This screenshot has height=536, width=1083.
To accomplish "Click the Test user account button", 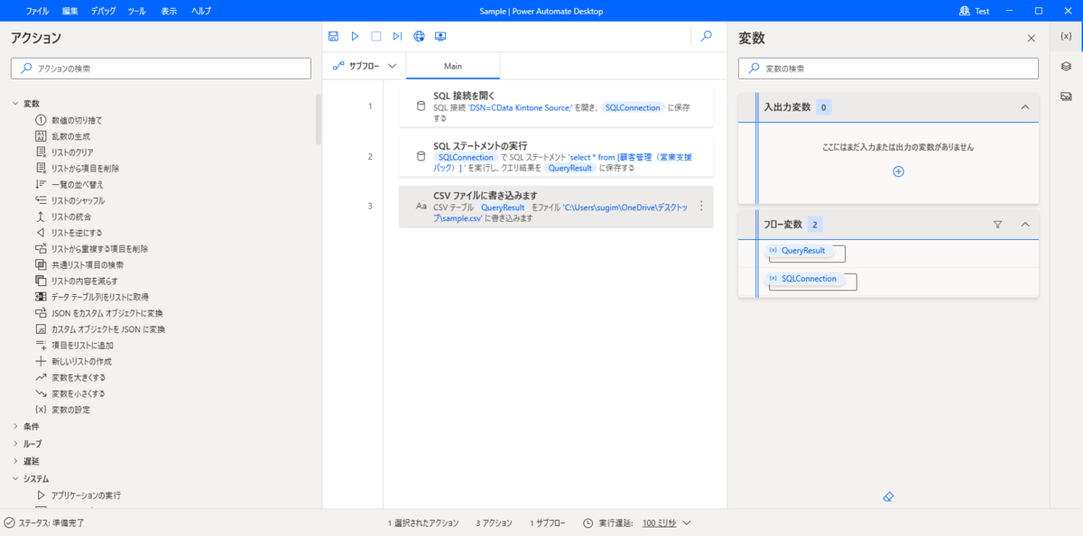I will click(974, 11).
